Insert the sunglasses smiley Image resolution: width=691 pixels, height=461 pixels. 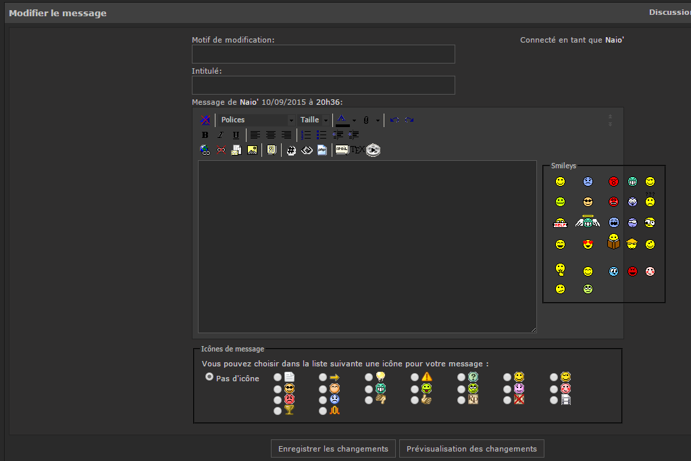(588, 202)
